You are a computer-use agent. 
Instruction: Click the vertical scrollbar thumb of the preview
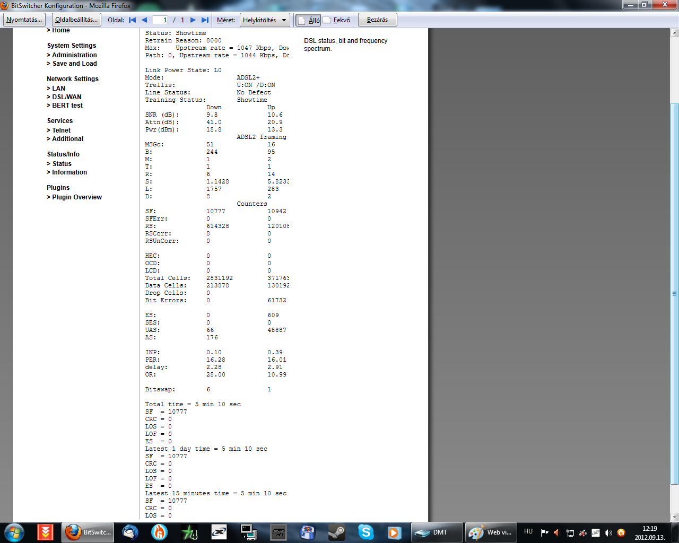pos(674,293)
